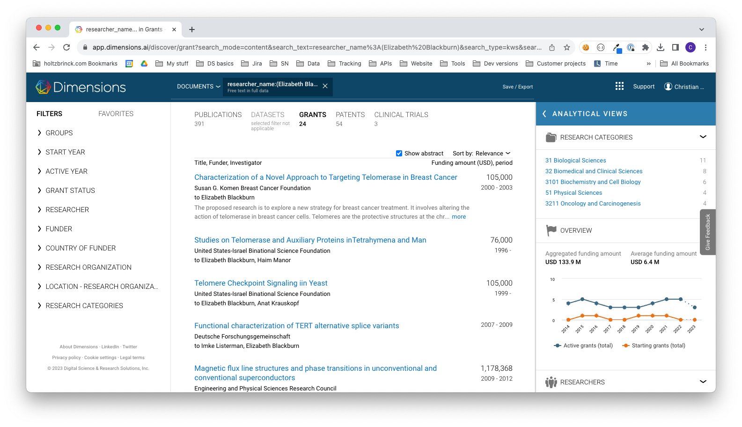Expand the Researchers analytical section chevron
742x427 pixels.
pyautogui.click(x=703, y=382)
